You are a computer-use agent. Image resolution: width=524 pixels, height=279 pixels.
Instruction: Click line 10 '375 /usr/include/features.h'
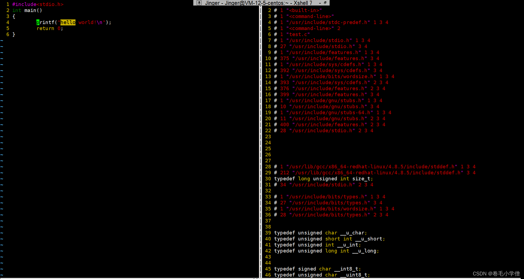[327, 58]
